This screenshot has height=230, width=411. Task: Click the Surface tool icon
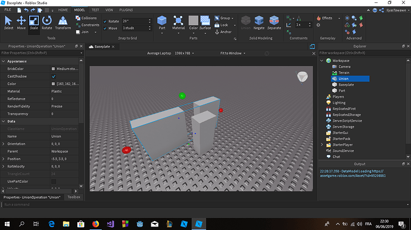[205, 23]
